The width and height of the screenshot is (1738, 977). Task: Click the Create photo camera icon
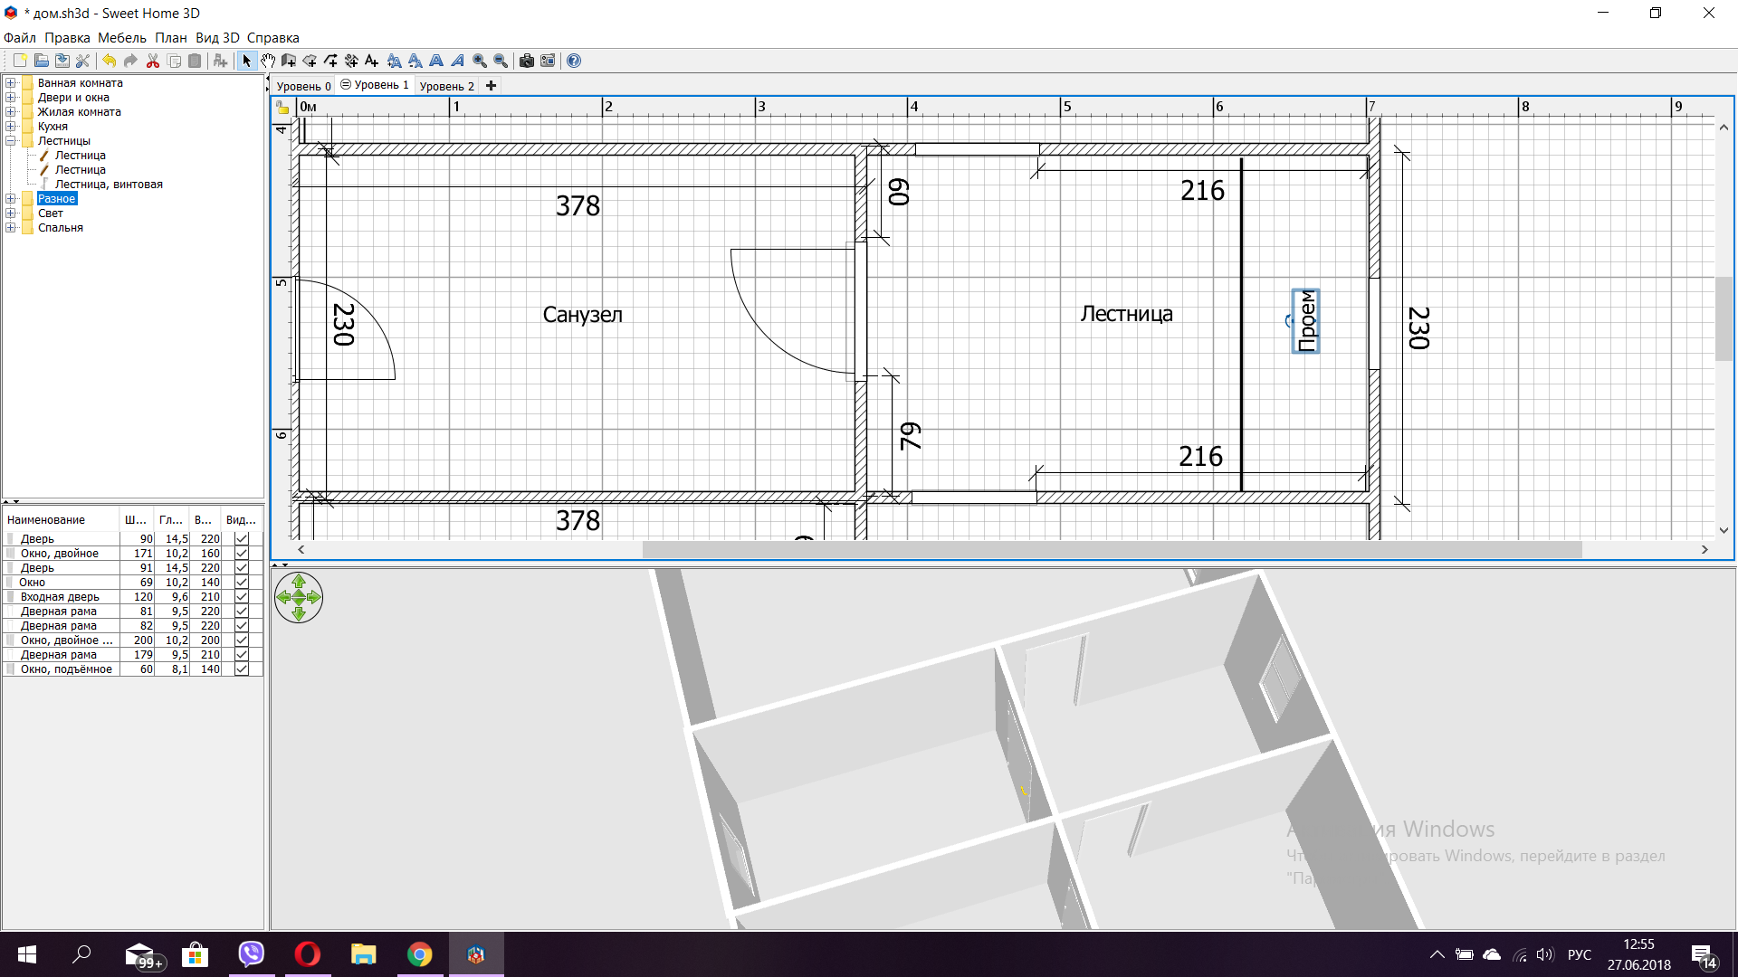(527, 61)
